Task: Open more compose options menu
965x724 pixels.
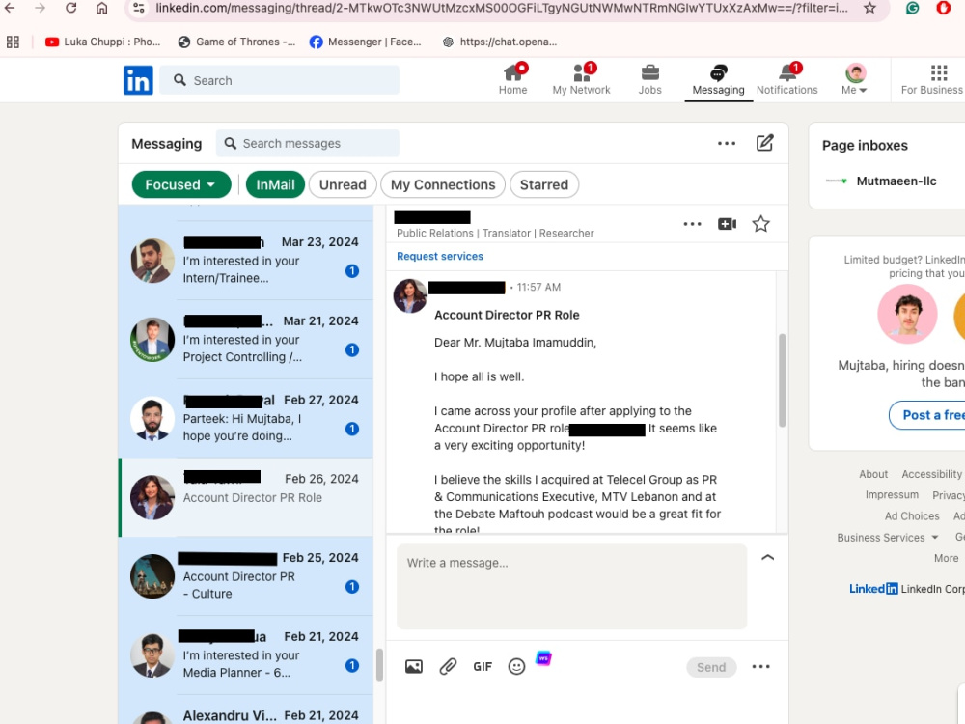Action: (x=761, y=667)
